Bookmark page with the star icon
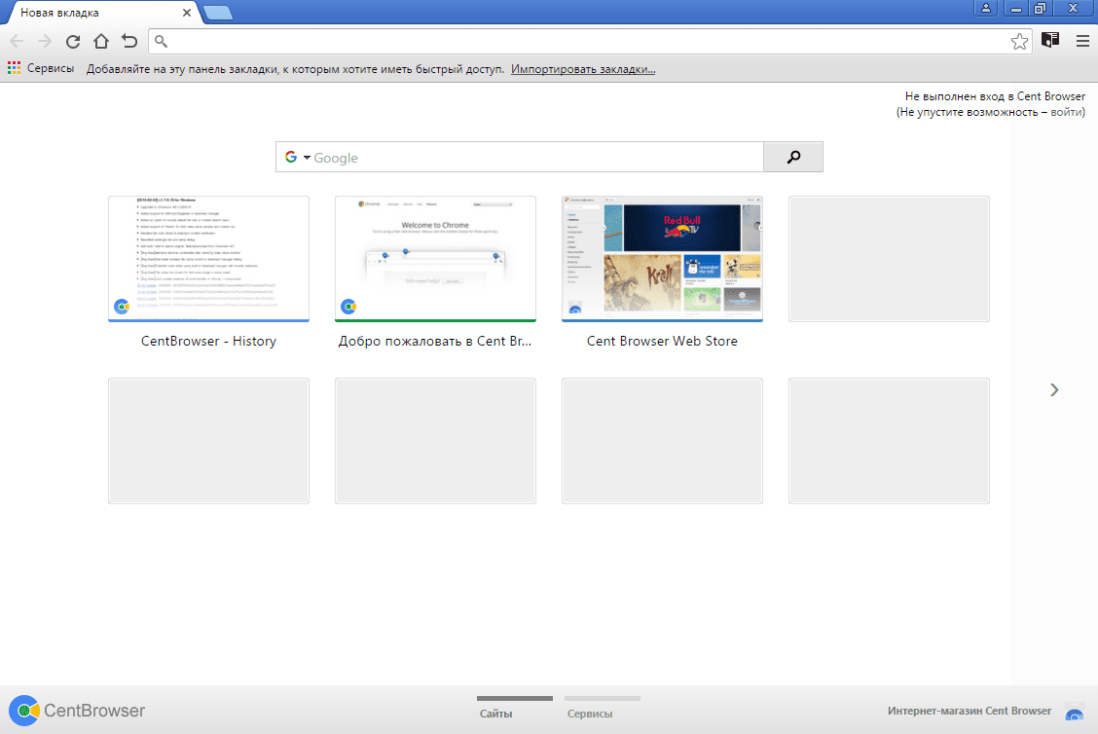Screen dimensions: 1098x734 pyautogui.click(x=1019, y=41)
